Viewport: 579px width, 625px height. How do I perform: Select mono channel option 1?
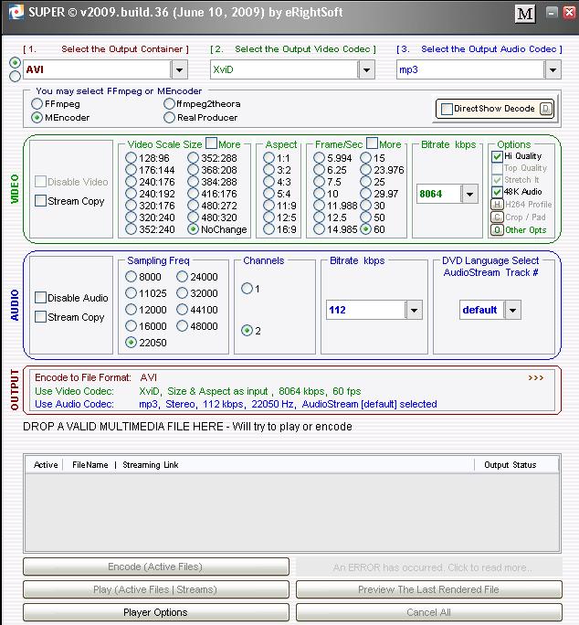tap(247, 288)
